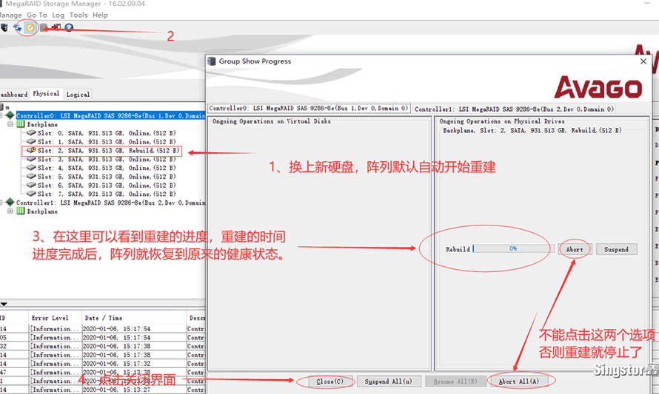Open the Manage menu
This screenshot has height=394, width=659.
point(10,15)
